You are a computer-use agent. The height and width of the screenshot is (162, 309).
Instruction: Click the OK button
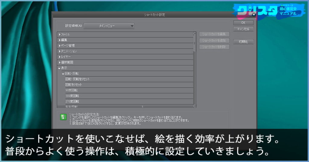244,23
